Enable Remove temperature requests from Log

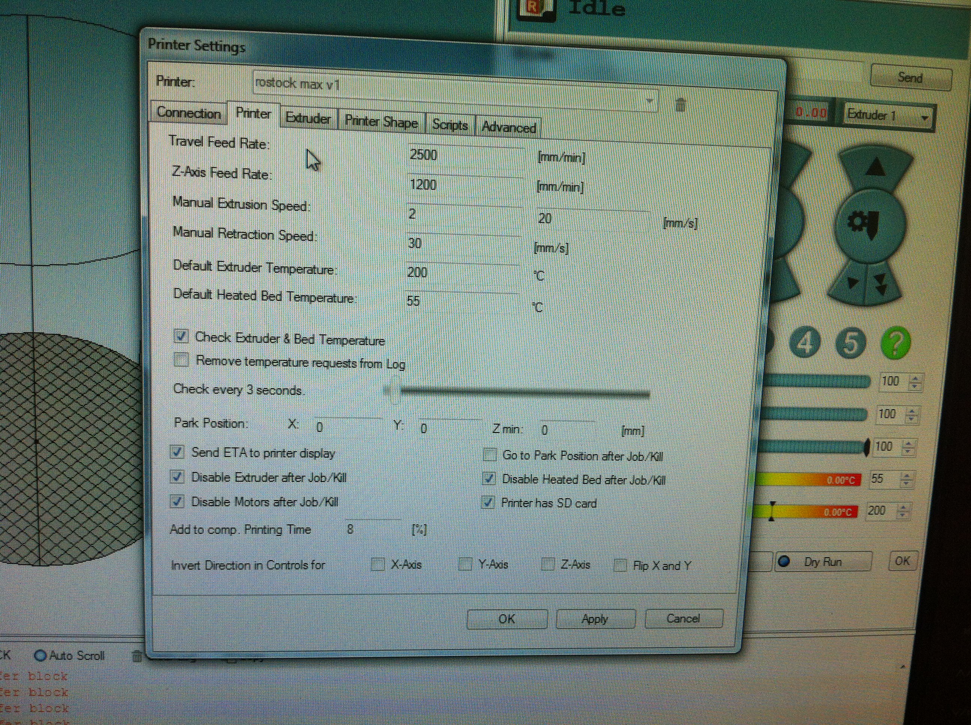tap(181, 360)
